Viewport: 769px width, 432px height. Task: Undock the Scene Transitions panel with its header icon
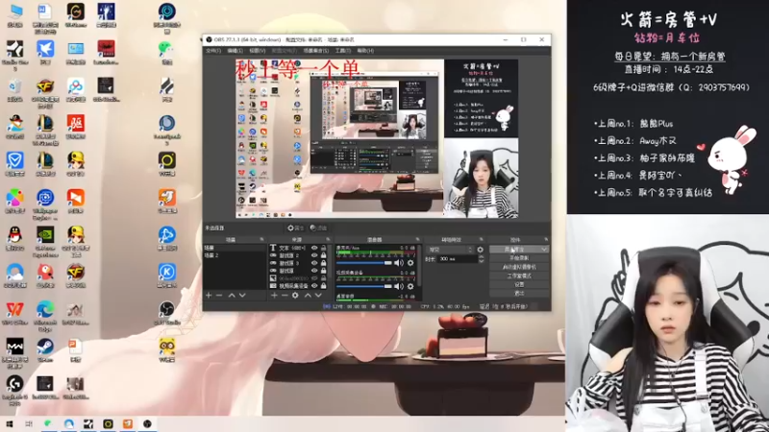[x=482, y=239]
